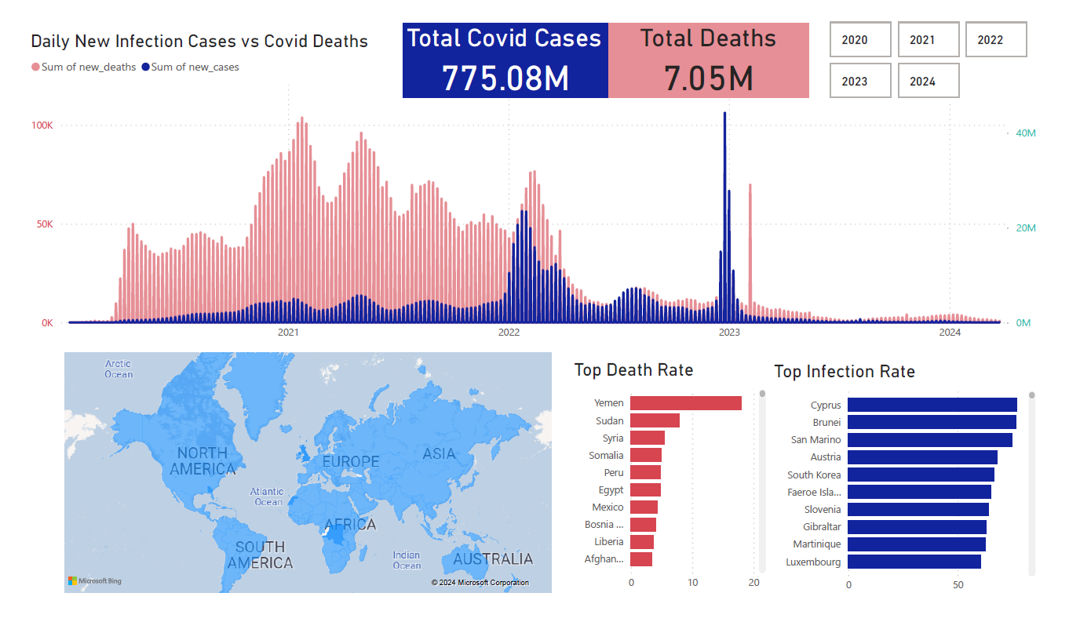Select the Cyprus bar in Top Infection Rate
1069x622 pixels.
[932, 405]
